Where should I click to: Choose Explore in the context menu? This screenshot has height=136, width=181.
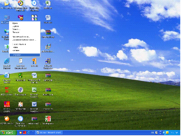click(25, 26)
